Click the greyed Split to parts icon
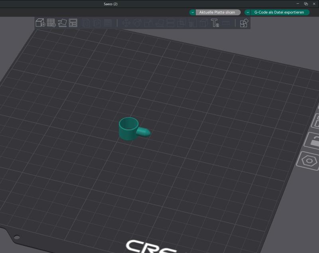This screenshot has width=319, height=253. pos(97,23)
